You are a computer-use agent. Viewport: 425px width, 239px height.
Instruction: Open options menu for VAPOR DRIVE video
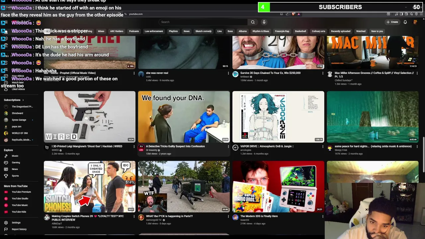(323, 146)
